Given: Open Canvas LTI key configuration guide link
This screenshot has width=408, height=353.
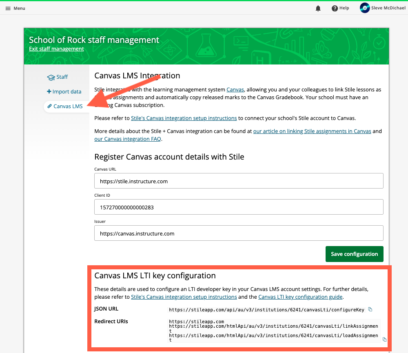Looking at the screenshot, I should [x=300, y=297].
